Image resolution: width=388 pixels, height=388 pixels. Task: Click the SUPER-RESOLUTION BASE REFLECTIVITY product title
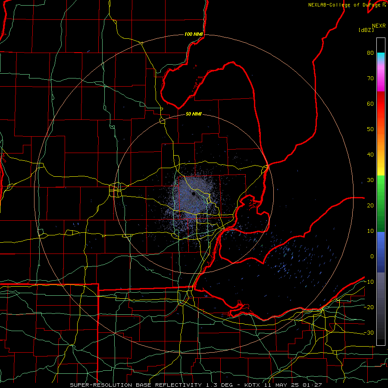point(136,385)
